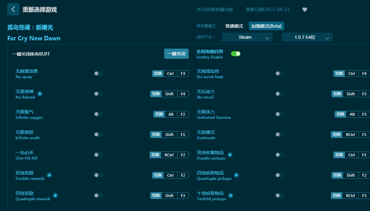Click Shift modifier for Quadruple rewards
The height and width of the screenshot is (211, 370).
coord(170,195)
